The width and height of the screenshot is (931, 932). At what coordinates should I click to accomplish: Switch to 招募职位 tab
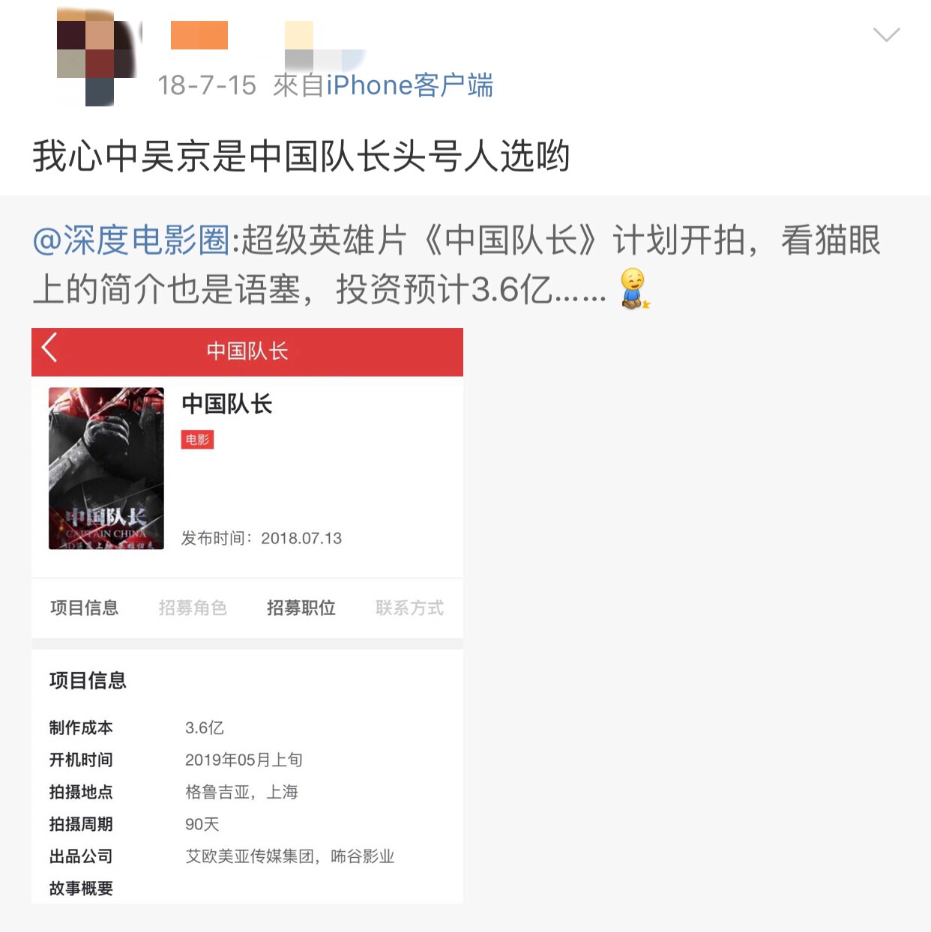click(301, 608)
